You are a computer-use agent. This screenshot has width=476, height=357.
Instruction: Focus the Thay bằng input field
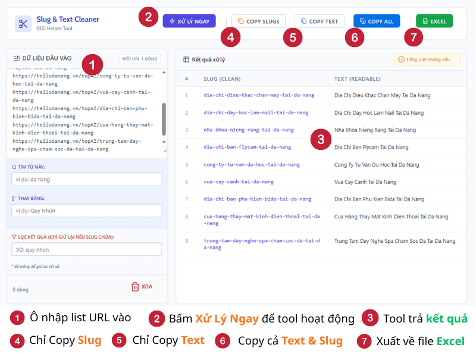click(x=87, y=211)
